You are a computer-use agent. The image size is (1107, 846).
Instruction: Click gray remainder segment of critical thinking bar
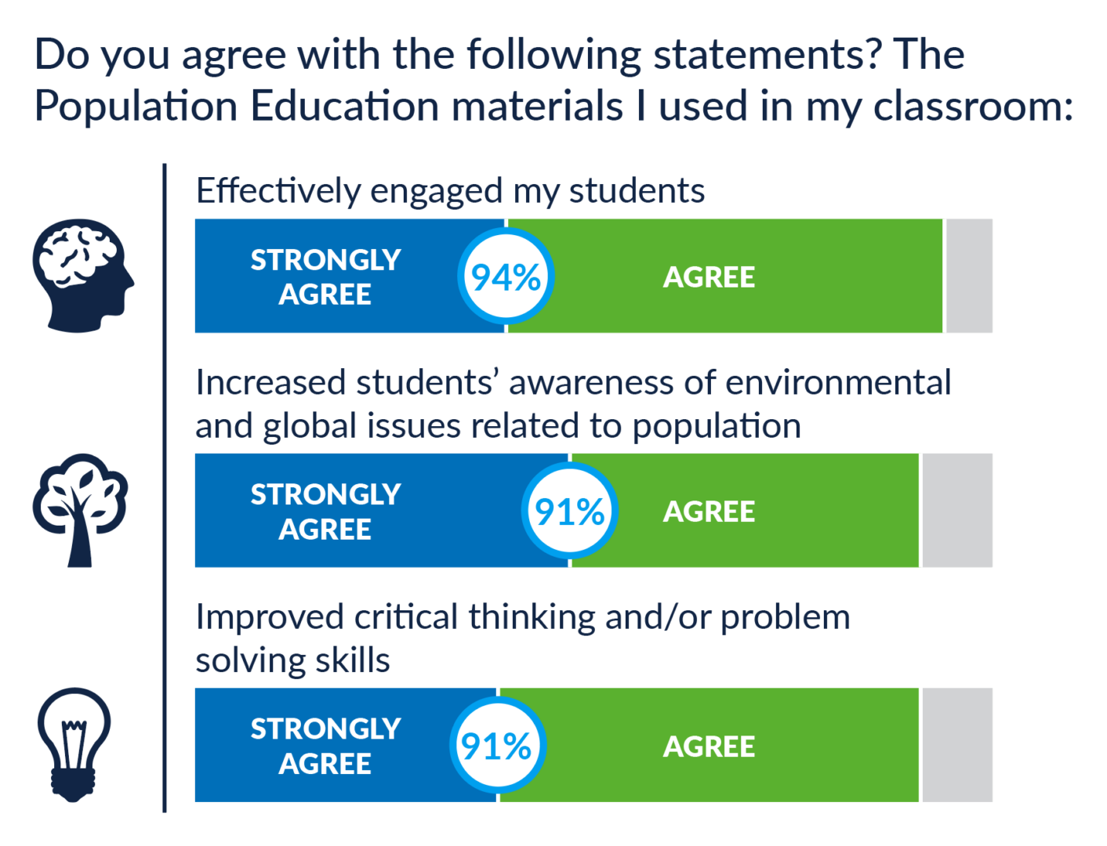tap(957, 745)
